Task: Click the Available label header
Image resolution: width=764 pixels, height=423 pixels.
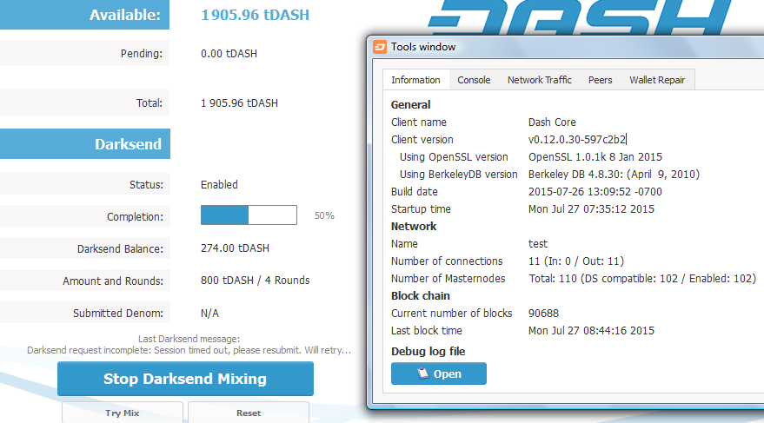Action: pos(85,15)
